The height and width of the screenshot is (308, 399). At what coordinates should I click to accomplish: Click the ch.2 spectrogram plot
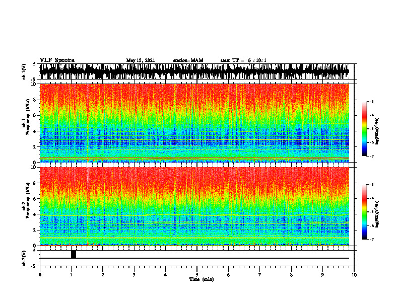(x=194, y=206)
